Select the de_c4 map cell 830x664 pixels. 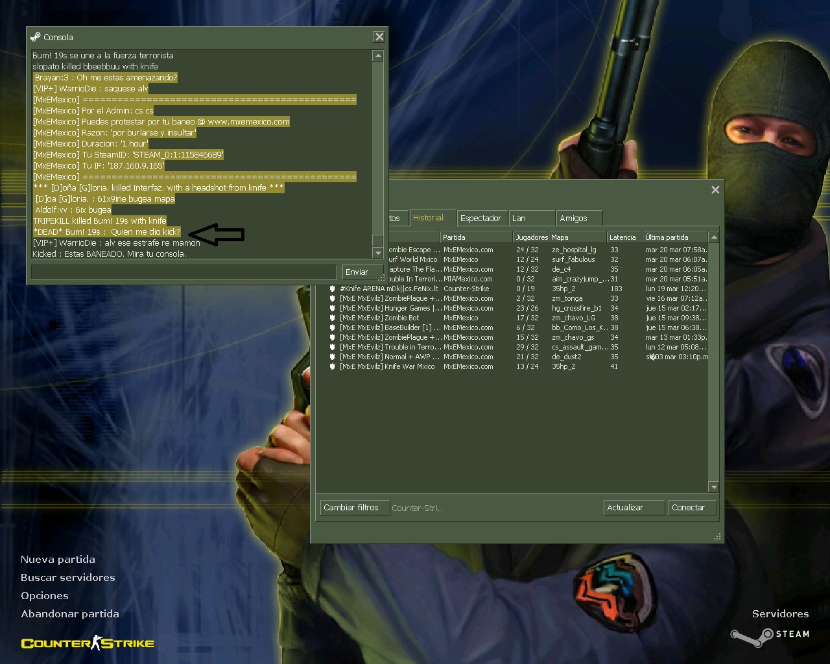click(562, 269)
